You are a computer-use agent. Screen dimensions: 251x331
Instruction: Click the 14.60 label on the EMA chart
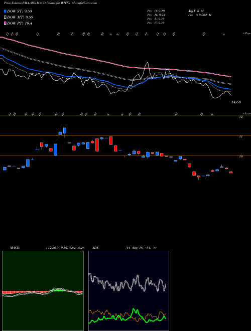pos(236,102)
